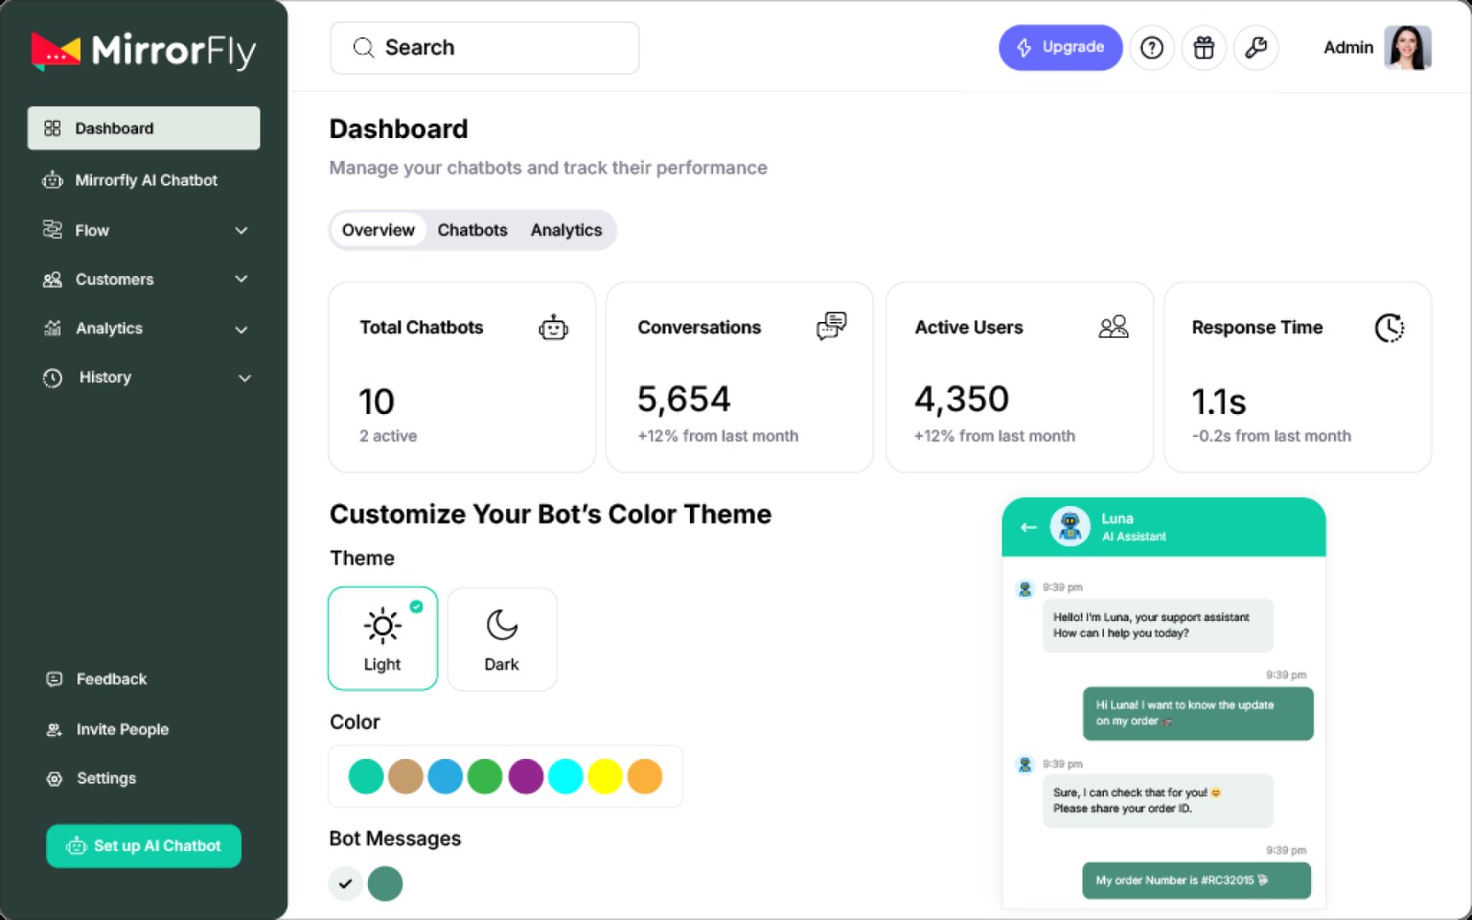Click the clock icon on Response Time card

[x=1389, y=326]
